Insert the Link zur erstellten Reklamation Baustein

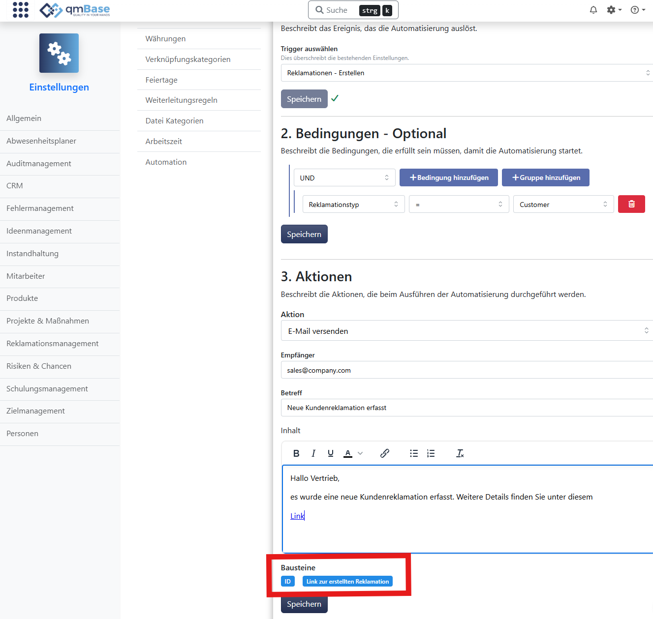[x=347, y=582]
